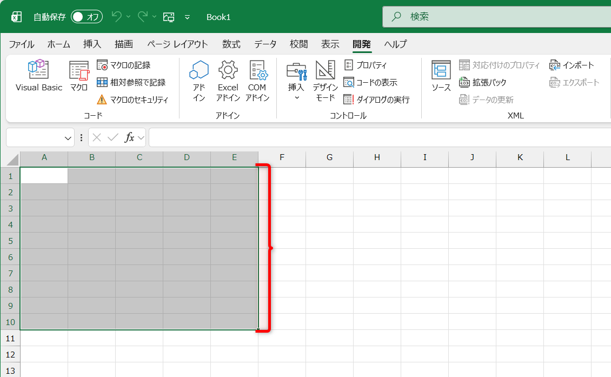Click the Redo arrow icon

tap(143, 16)
